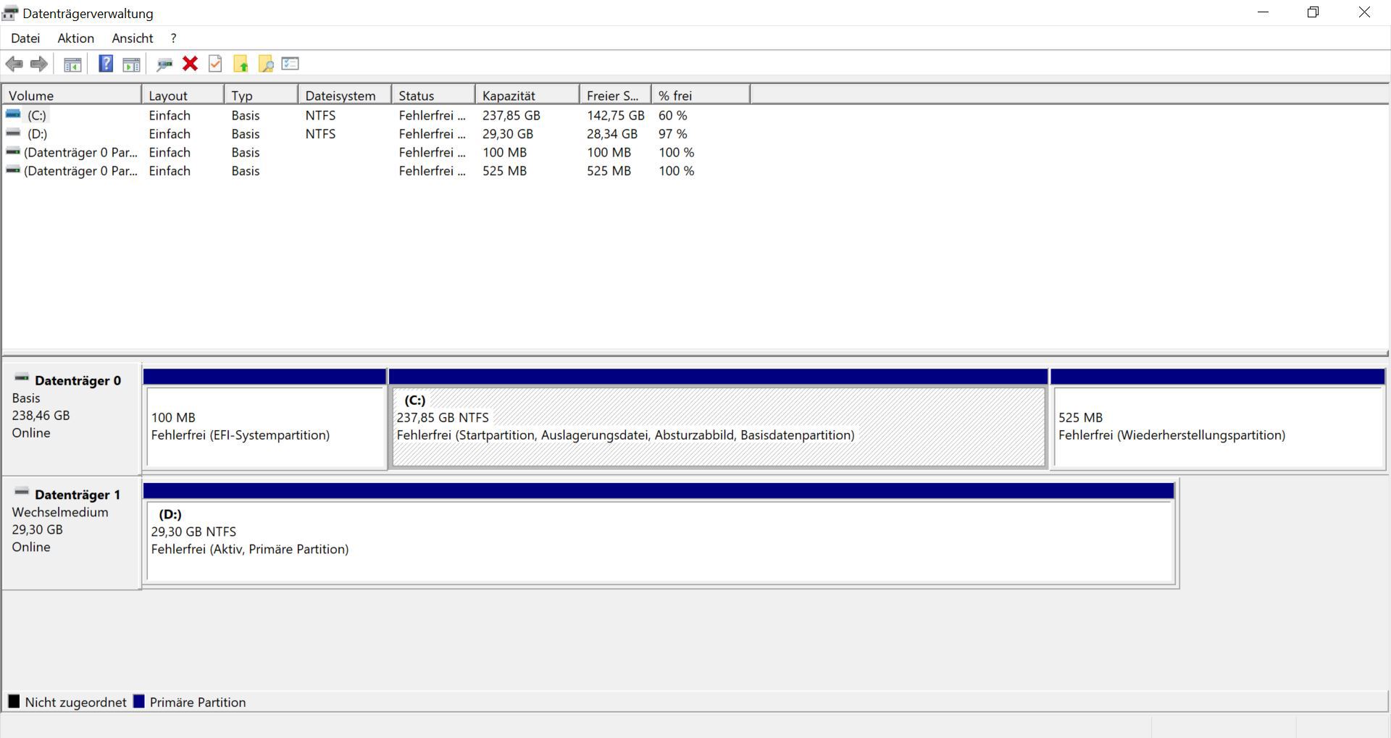Click the folder with magnifier icon
Screen dimensions: 1391x738
(266, 64)
